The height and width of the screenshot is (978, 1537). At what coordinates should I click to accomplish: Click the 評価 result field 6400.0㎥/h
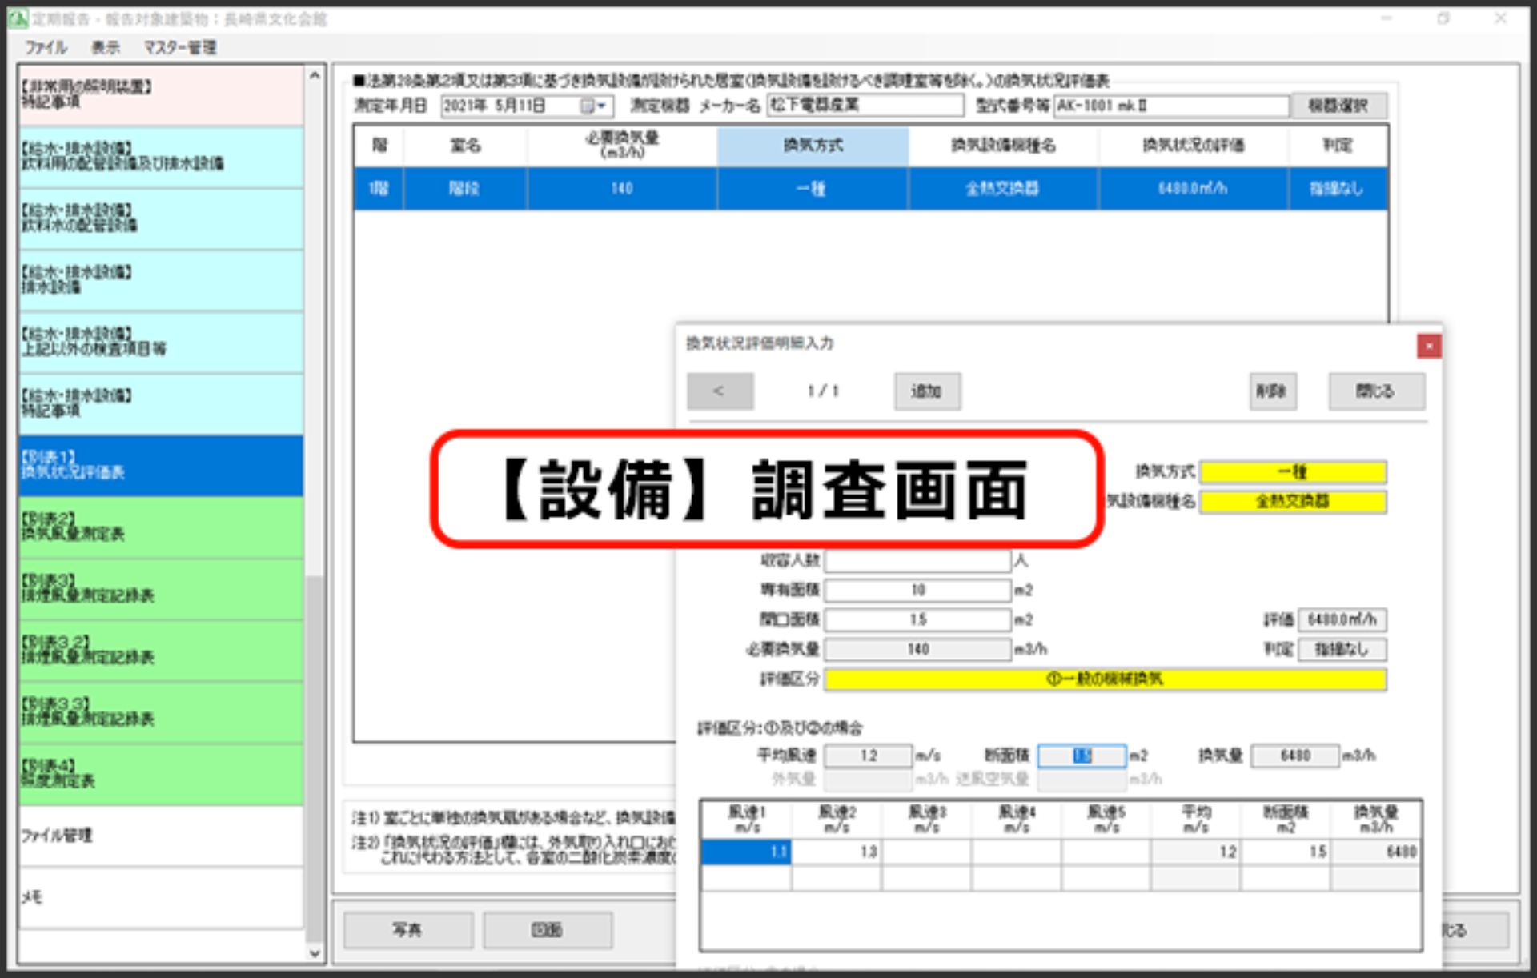click(1342, 620)
